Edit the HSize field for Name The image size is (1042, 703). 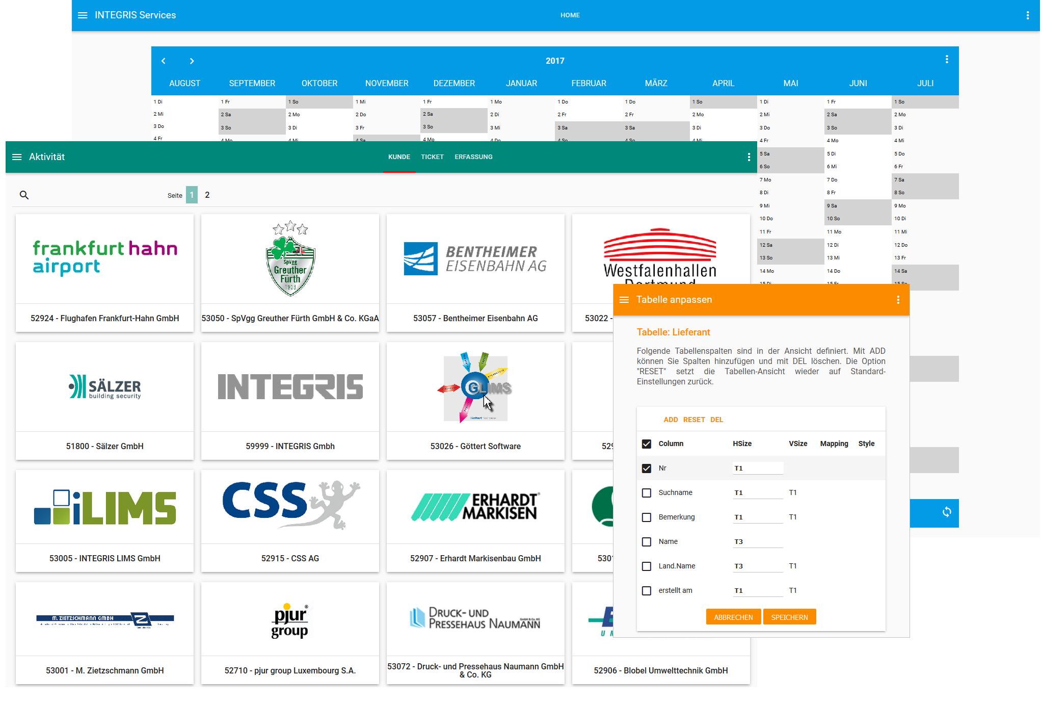(x=758, y=542)
